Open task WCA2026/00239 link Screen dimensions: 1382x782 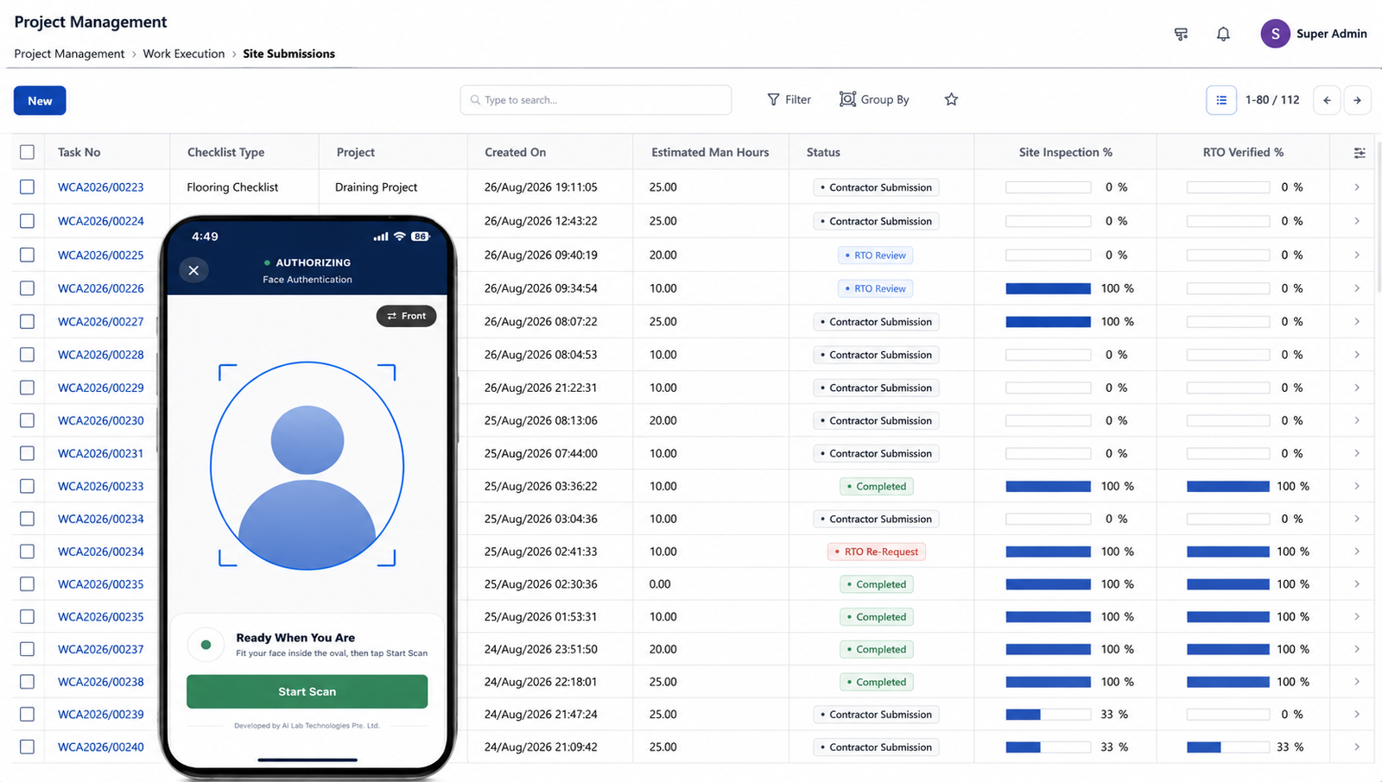coord(101,715)
